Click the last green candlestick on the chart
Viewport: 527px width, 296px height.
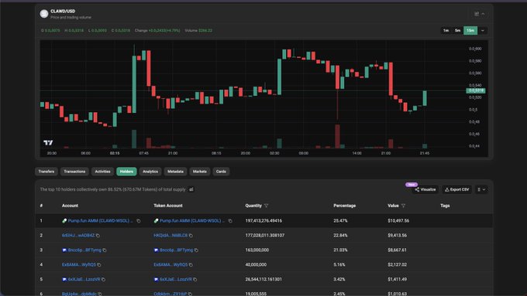pos(425,98)
